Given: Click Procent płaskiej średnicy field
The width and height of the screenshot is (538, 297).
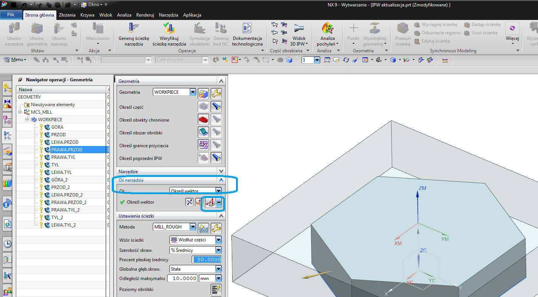Looking at the screenshot, I should click(207, 260).
